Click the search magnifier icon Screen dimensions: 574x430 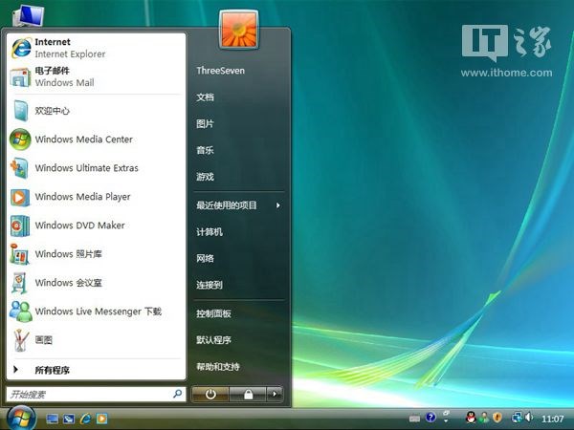[x=178, y=394]
